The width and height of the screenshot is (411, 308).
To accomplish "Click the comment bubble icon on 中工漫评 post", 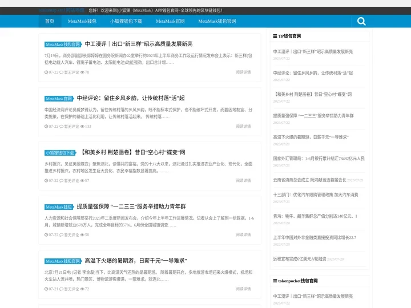I will [61, 72].
